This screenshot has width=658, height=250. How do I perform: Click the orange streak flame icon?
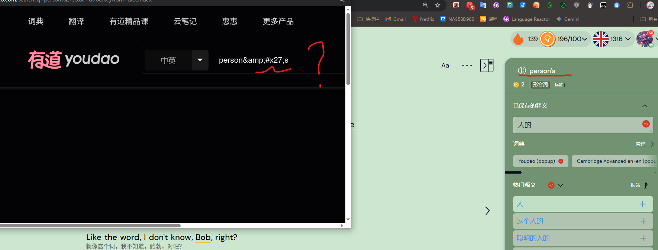click(518, 39)
